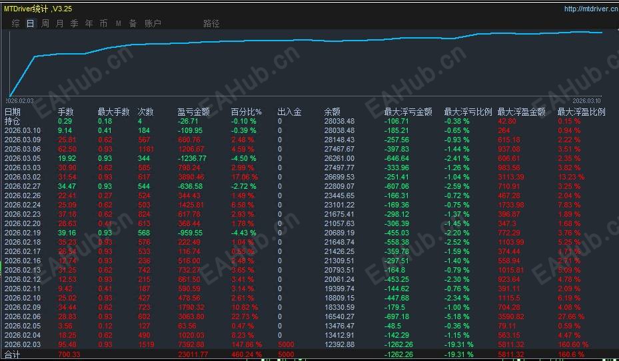Open the 备 notes tab
Viewport: 619px width, 361px height.
click(133, 24)
